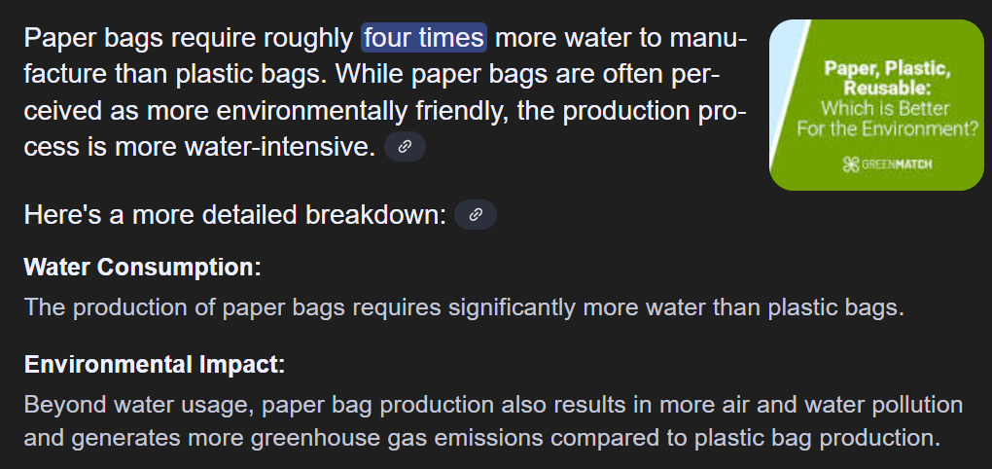
Task: Open the green GreenMatch article thumbnail
Action: (876, 105)
